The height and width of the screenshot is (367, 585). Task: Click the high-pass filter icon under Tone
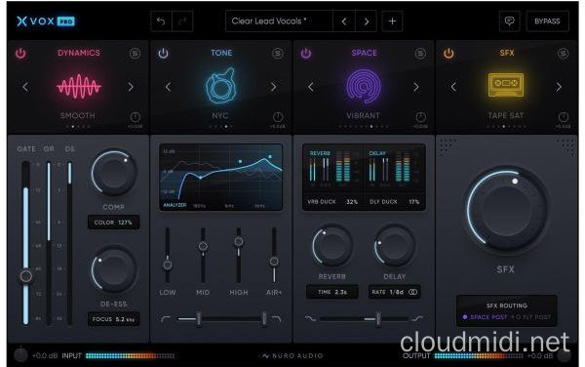166,318
